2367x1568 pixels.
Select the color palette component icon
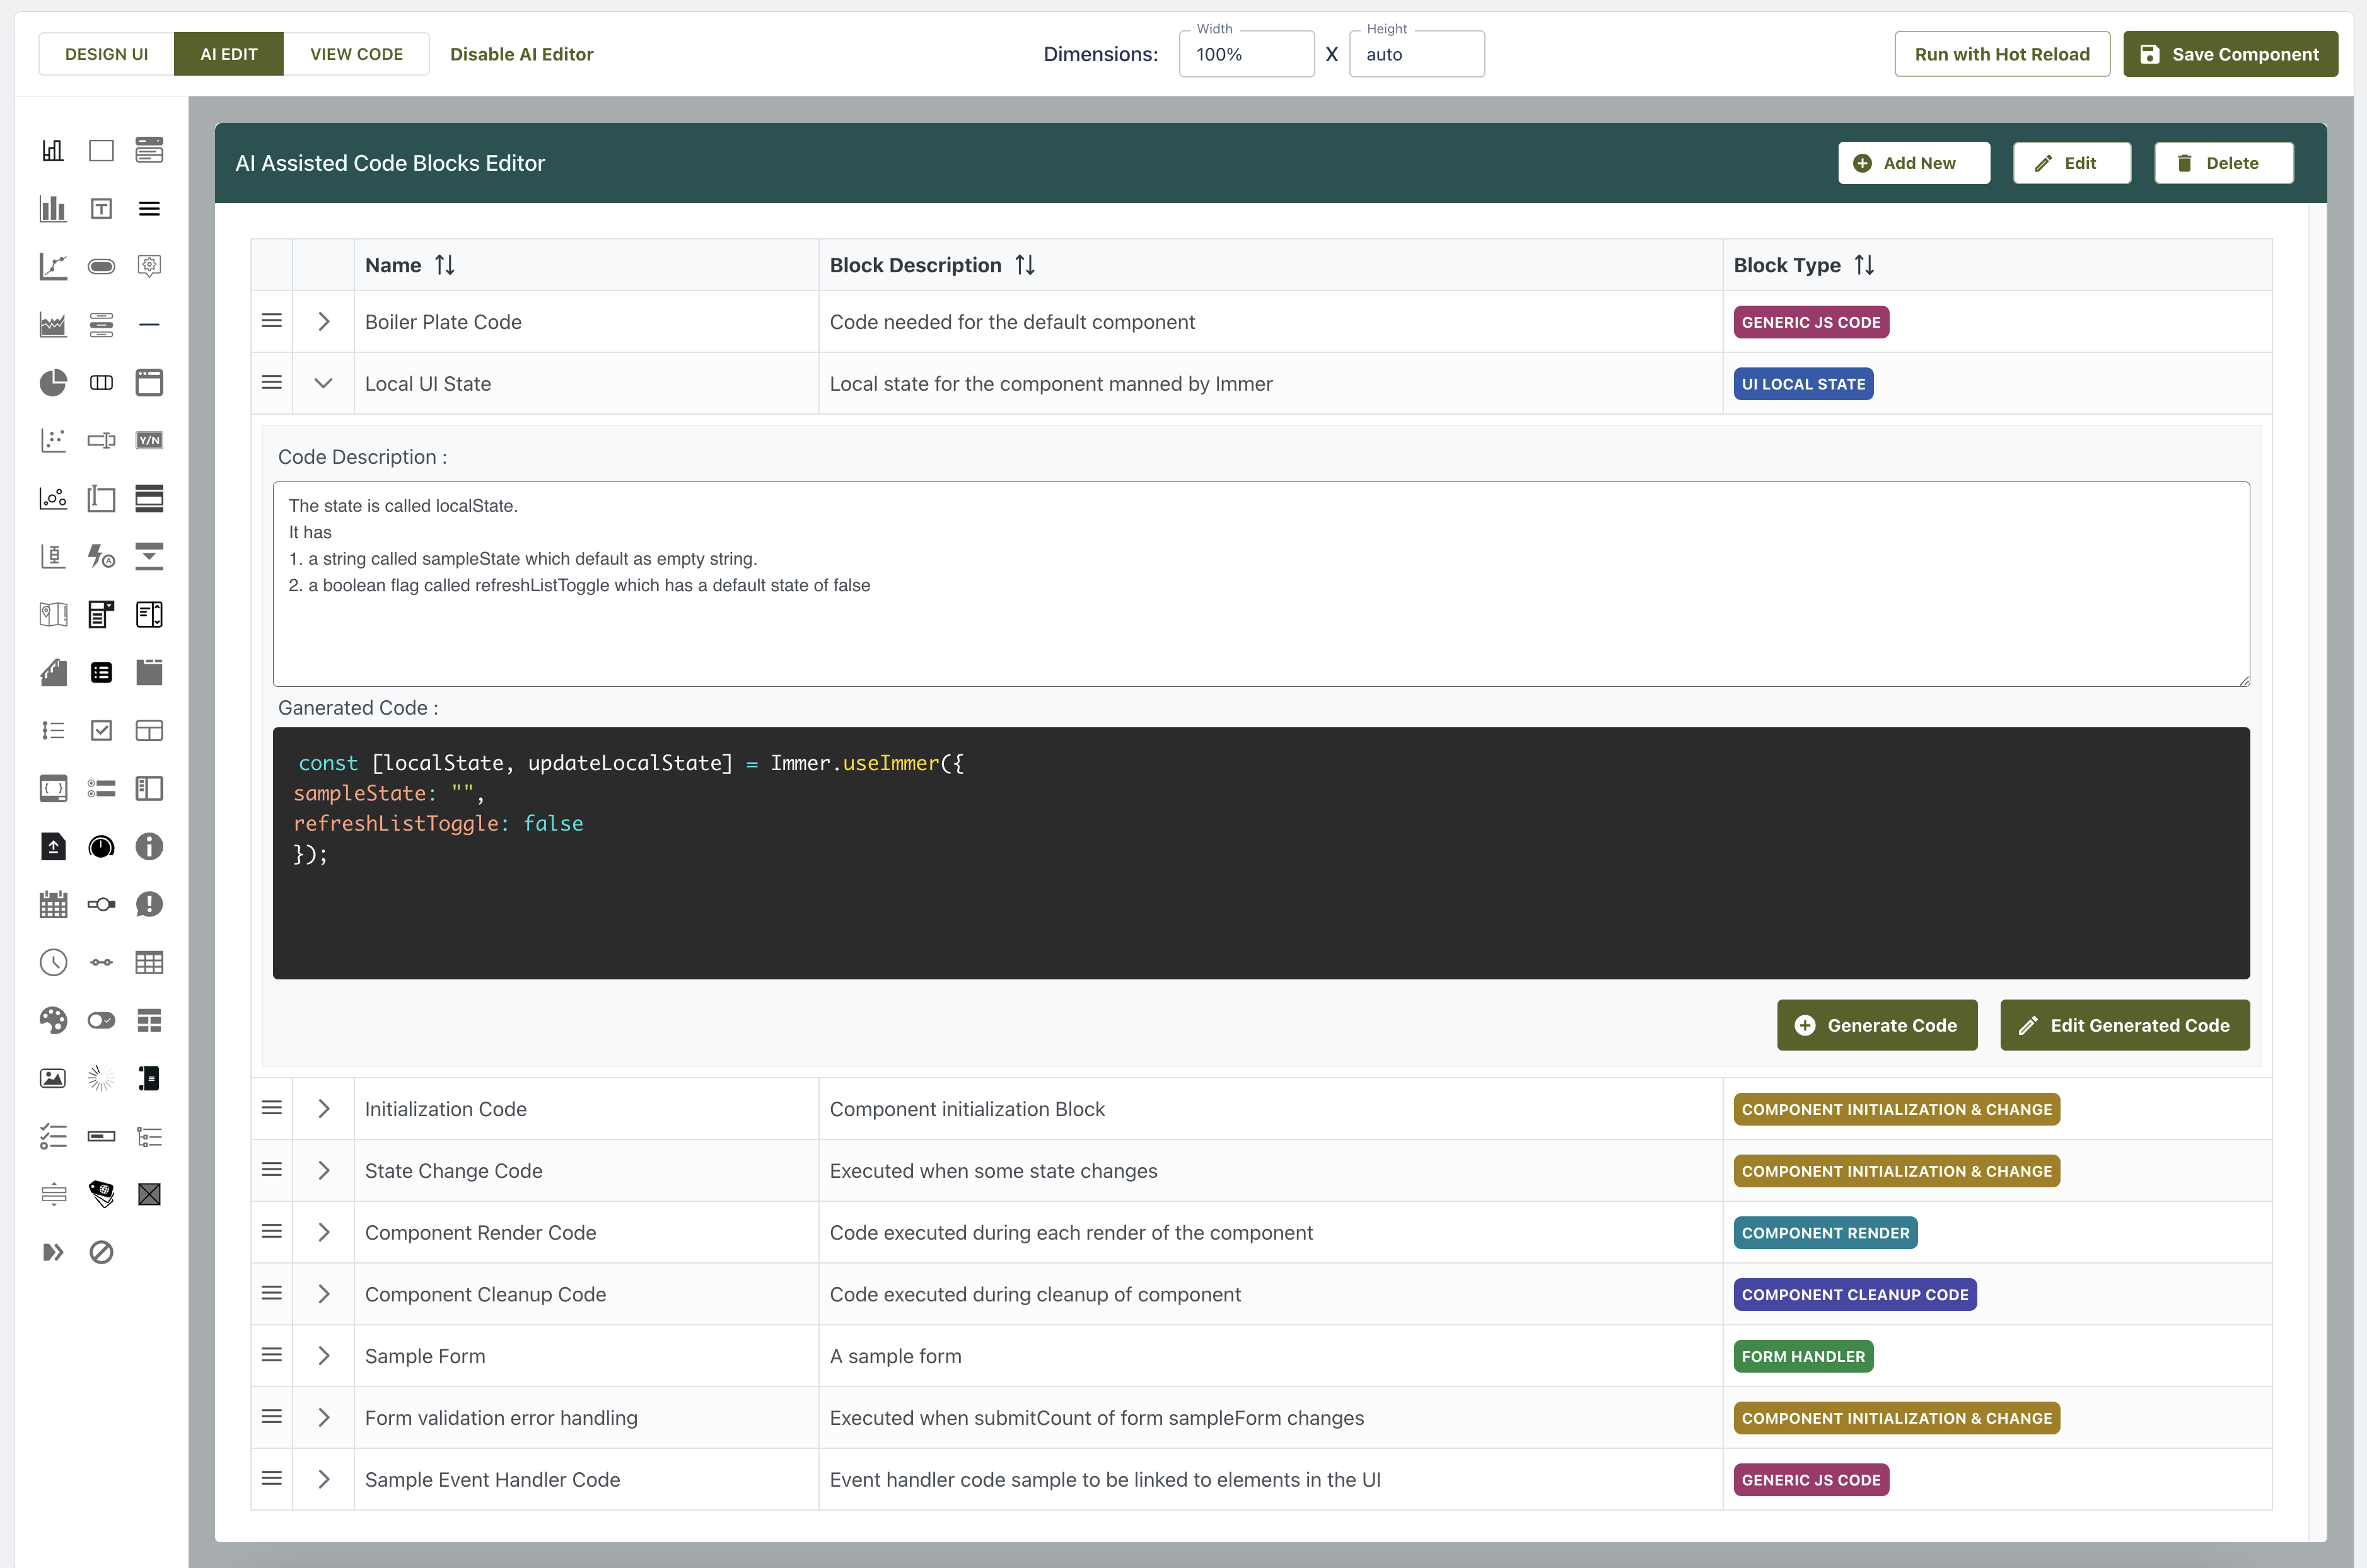point(53,1020)
